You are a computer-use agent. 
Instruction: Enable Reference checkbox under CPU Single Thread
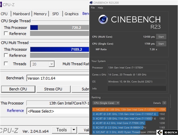click(6, 33)
